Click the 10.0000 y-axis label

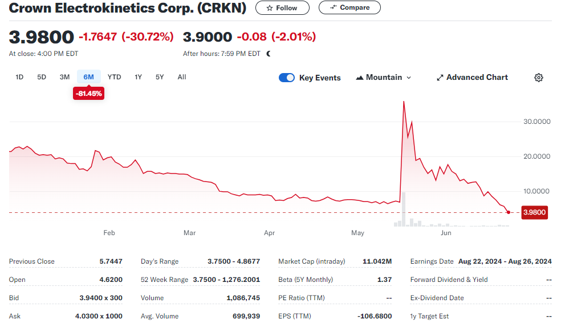coord(536,191)
